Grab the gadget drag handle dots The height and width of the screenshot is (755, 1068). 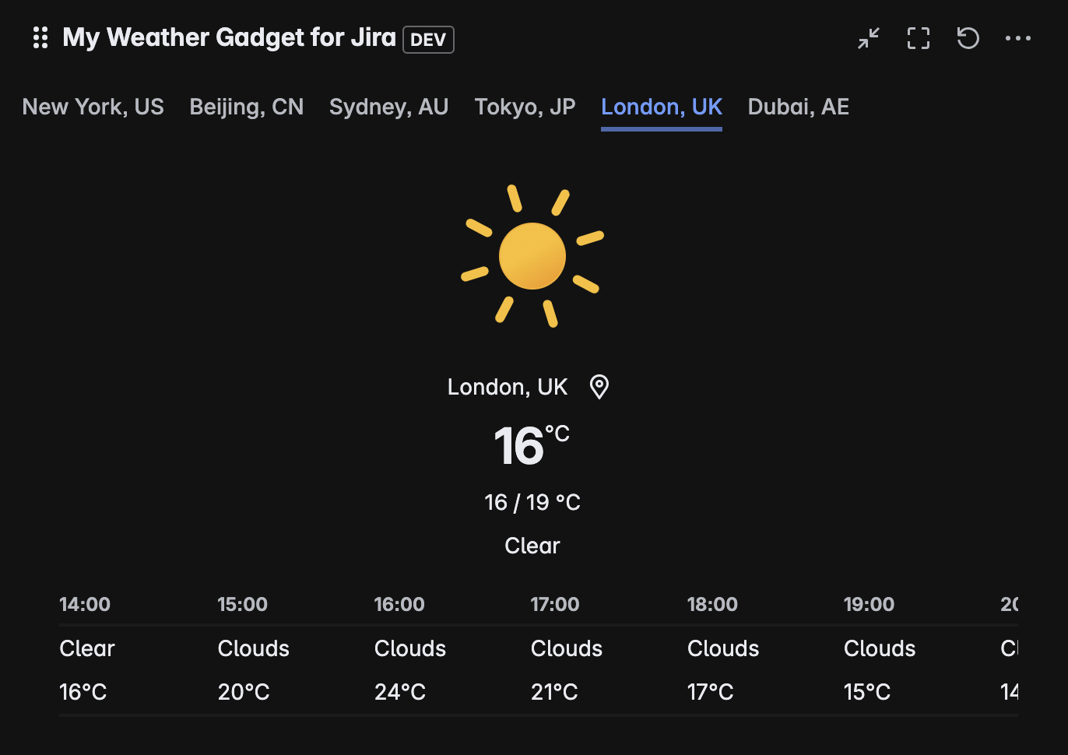click(x=40, y=37)
